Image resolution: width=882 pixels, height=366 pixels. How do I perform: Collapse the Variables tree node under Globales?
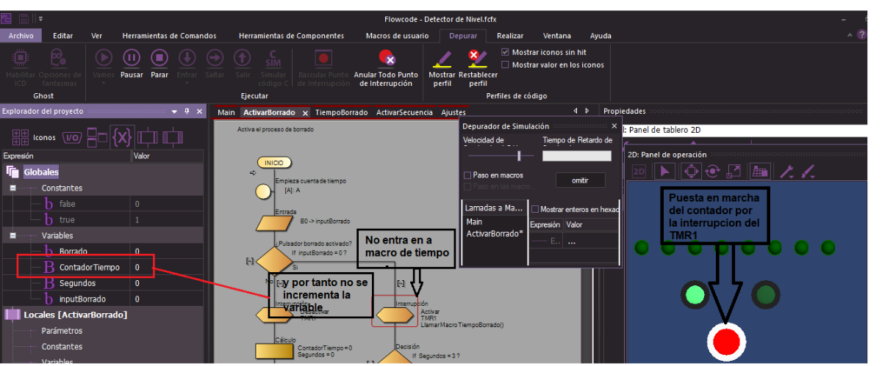(12, 235)
